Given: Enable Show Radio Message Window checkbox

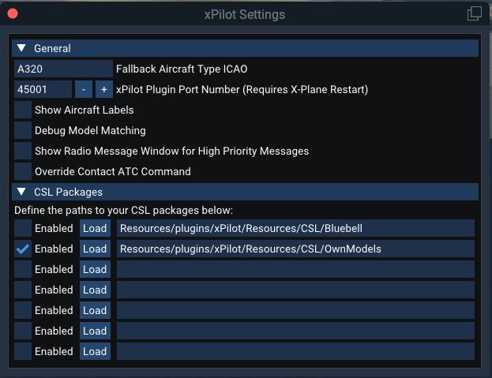Looking at the screenshot, I should coord(23,151).
